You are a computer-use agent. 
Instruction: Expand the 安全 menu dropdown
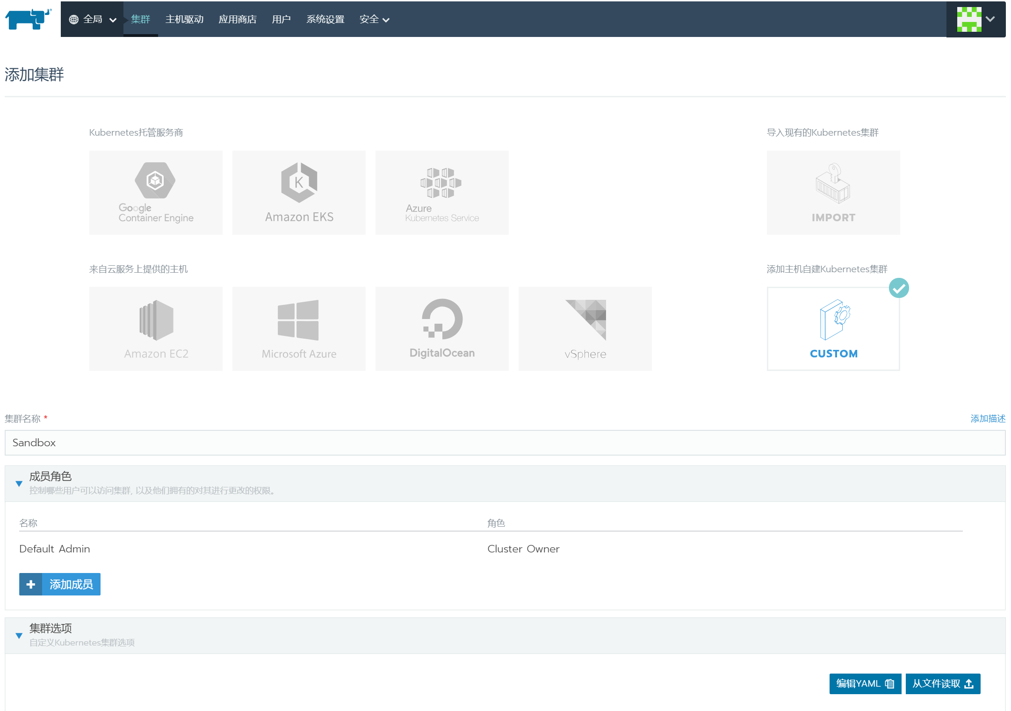[x=374, y=19]
